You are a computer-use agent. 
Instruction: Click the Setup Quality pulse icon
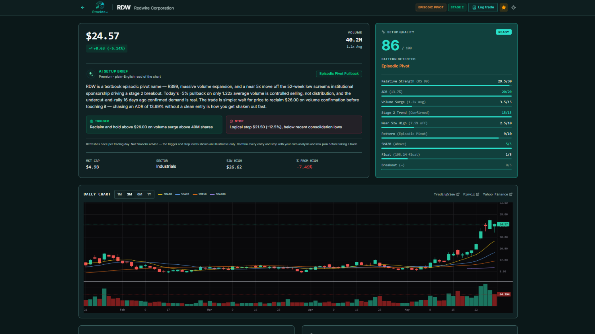click(x=383, y=32)
